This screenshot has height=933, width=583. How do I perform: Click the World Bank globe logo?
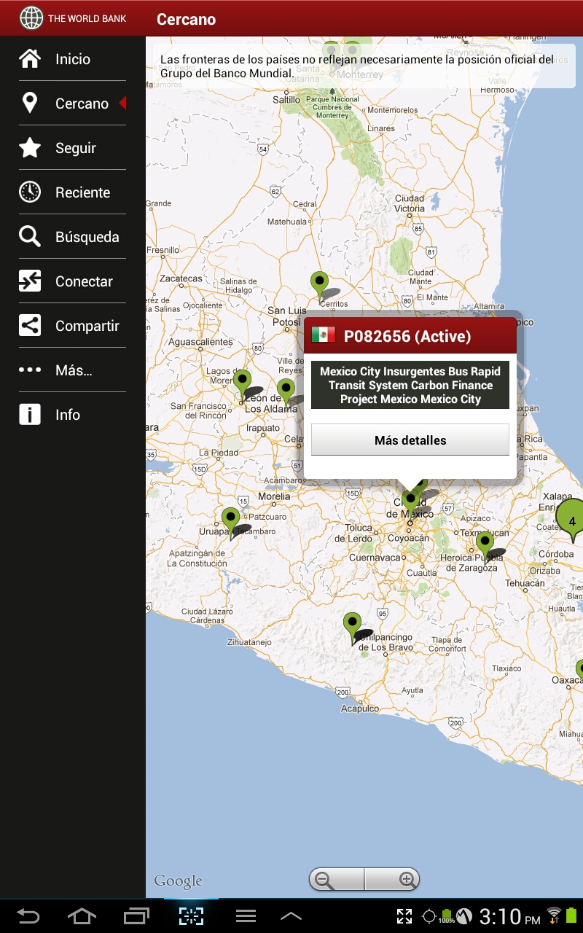31,18
